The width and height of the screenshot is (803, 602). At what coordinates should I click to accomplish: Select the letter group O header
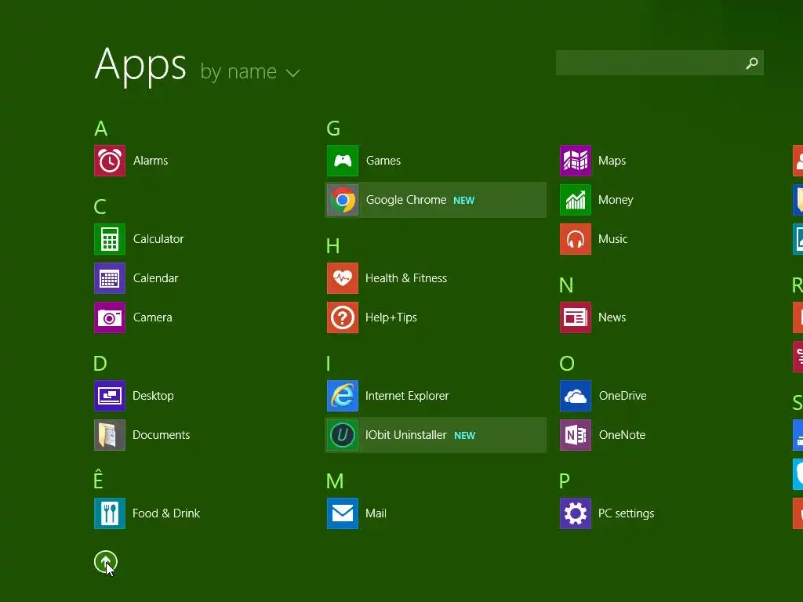[x=567, y=364]
